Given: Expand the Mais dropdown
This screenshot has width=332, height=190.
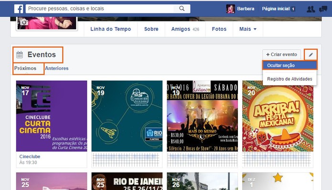Looking at the screenshot, I should point(248,29).
